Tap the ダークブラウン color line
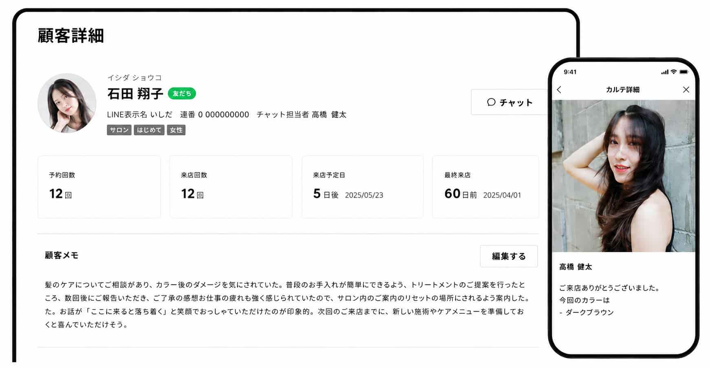 tap(587, 312)
